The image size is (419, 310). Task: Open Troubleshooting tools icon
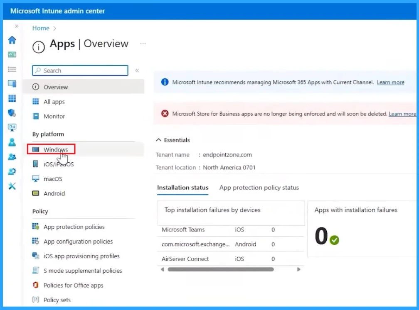tap(12, 186)
